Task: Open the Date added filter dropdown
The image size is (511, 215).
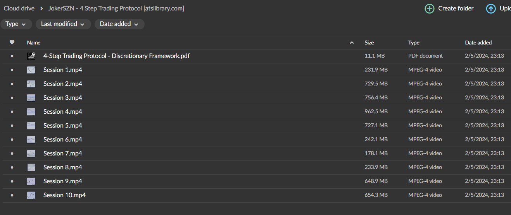Action: [x=119, y=24]
